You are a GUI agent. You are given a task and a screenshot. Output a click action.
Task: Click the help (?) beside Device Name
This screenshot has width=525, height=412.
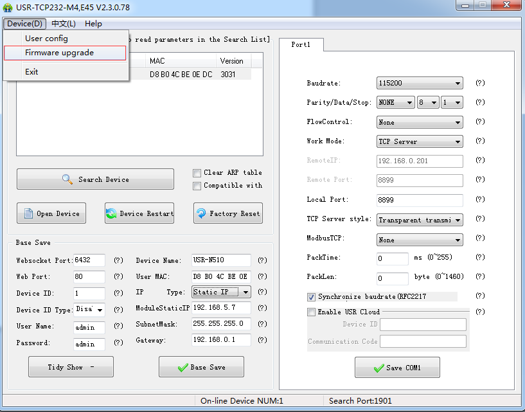[262, 260]
